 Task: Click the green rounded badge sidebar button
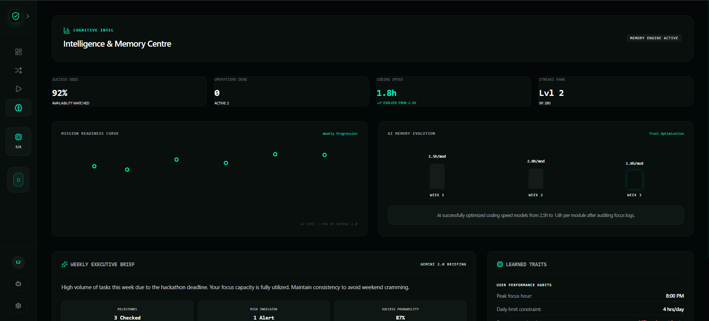coord(18,180)
